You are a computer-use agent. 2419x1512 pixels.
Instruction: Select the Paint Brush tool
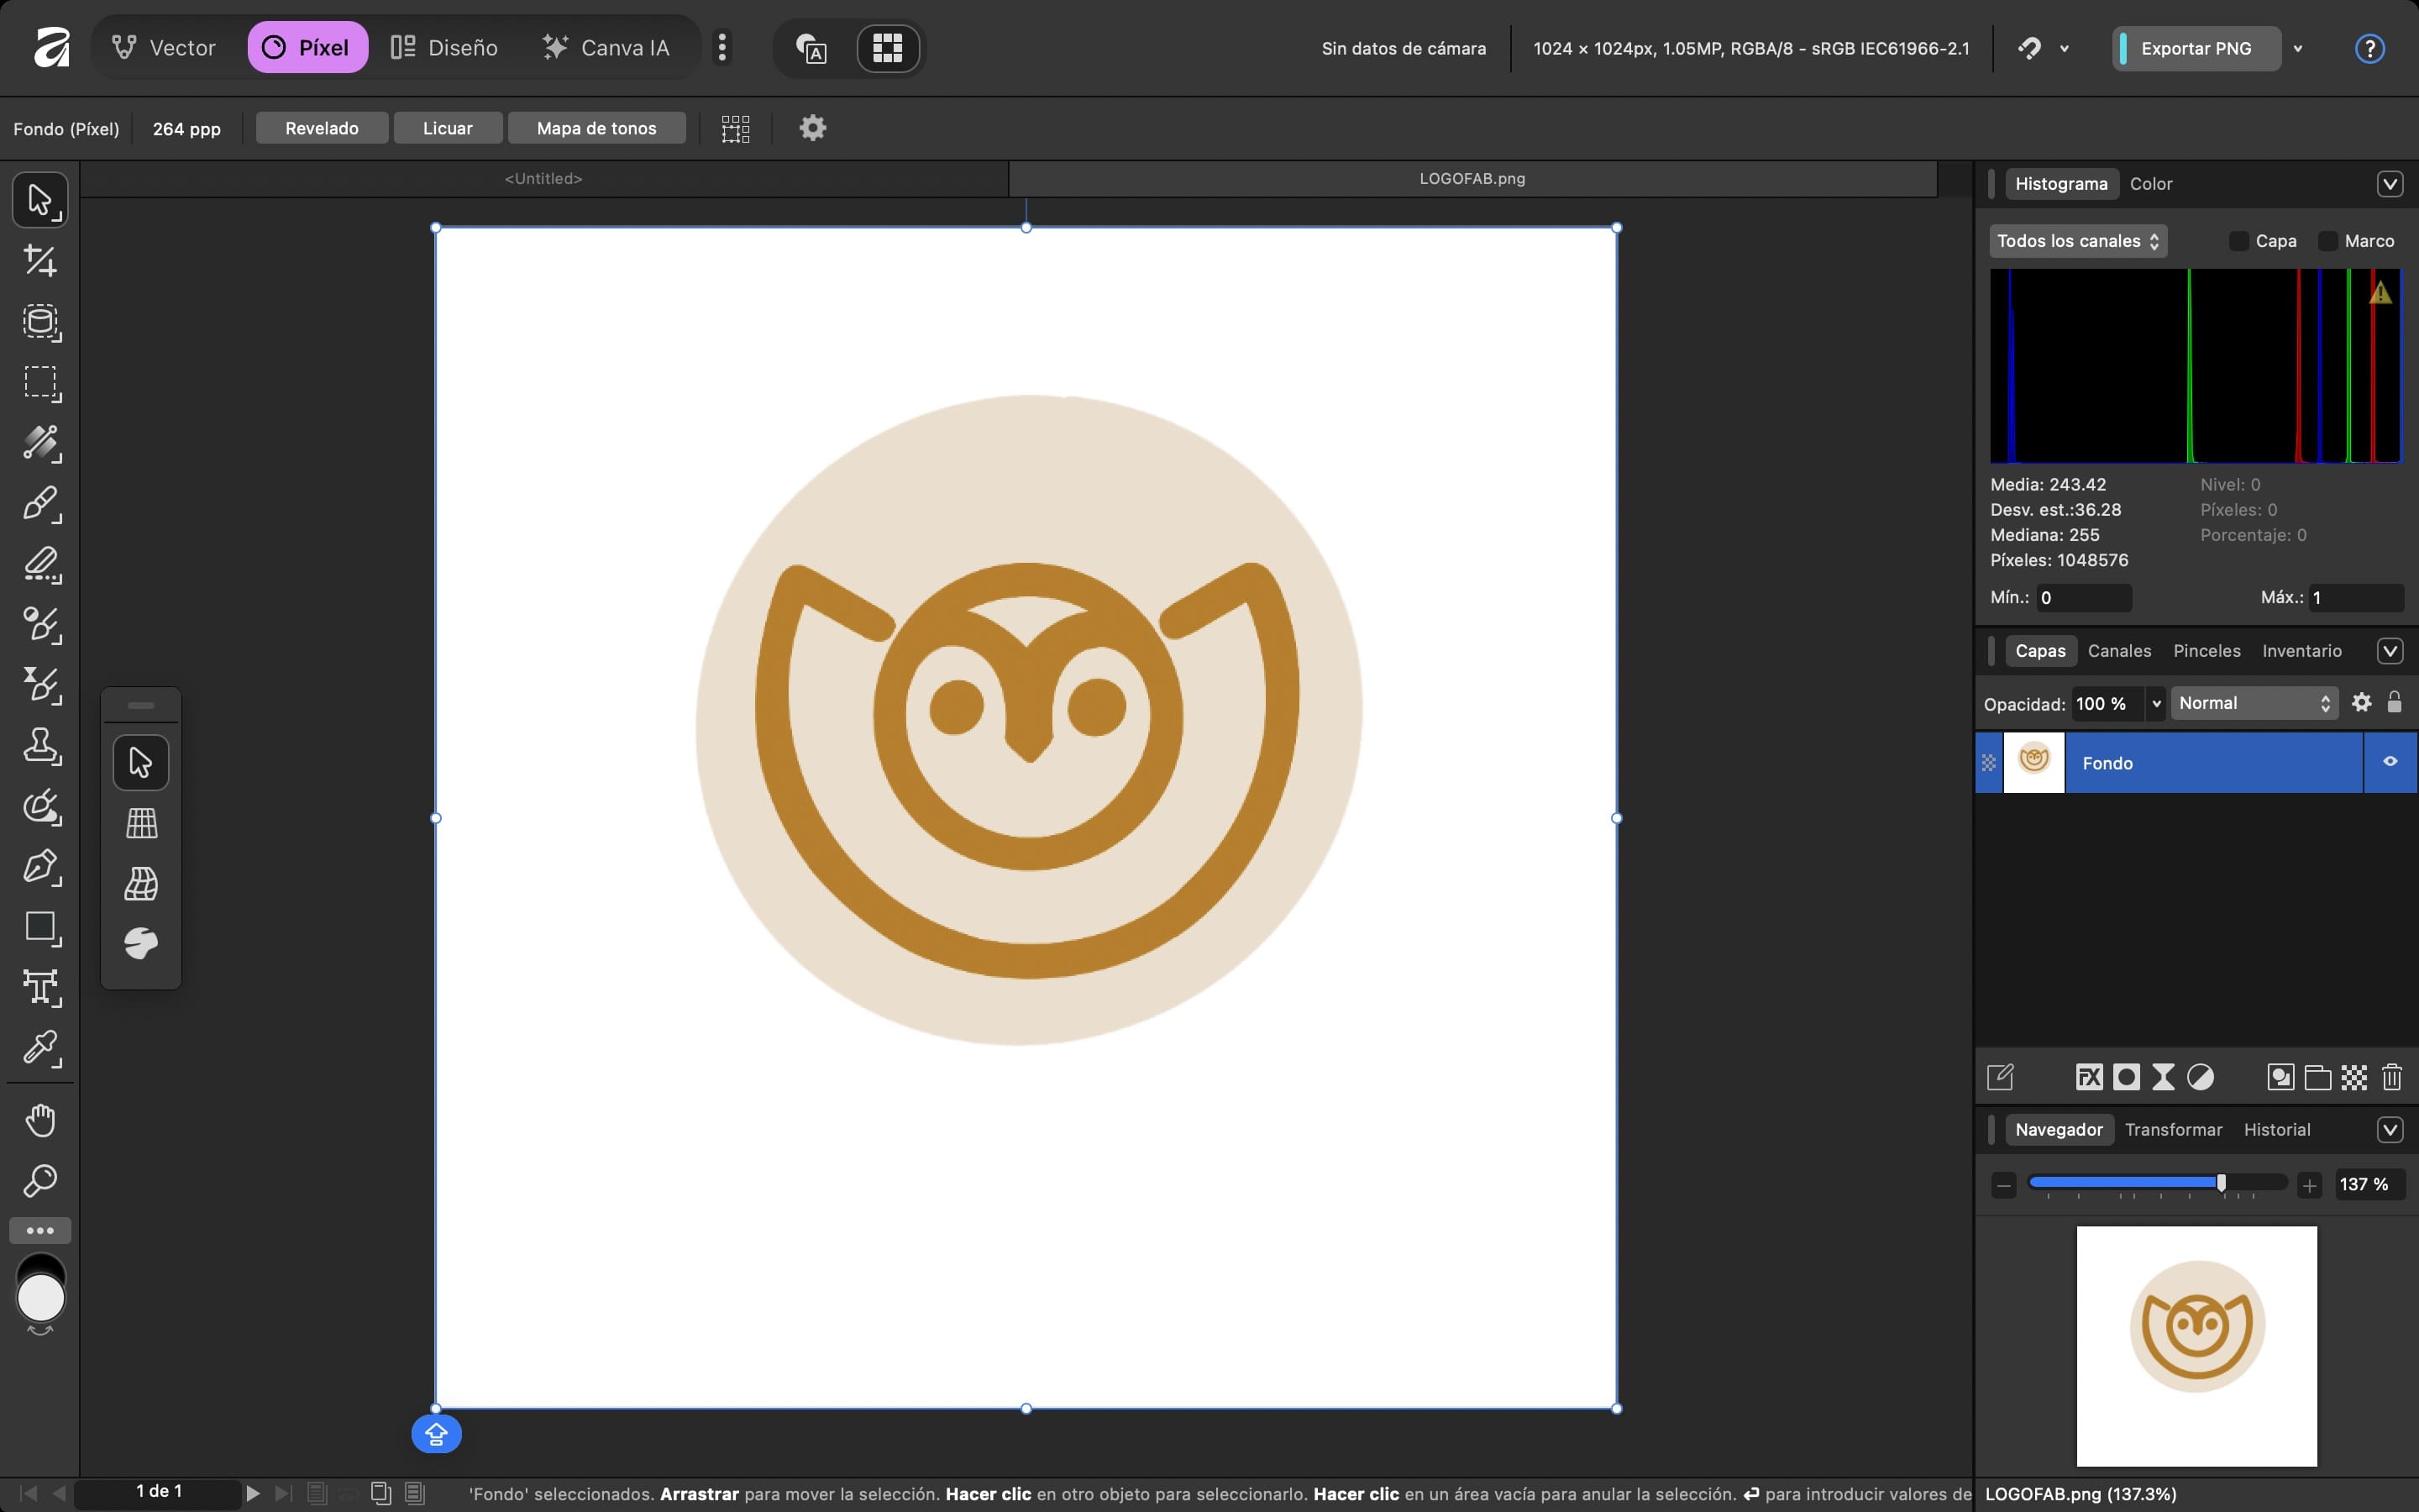40,504
